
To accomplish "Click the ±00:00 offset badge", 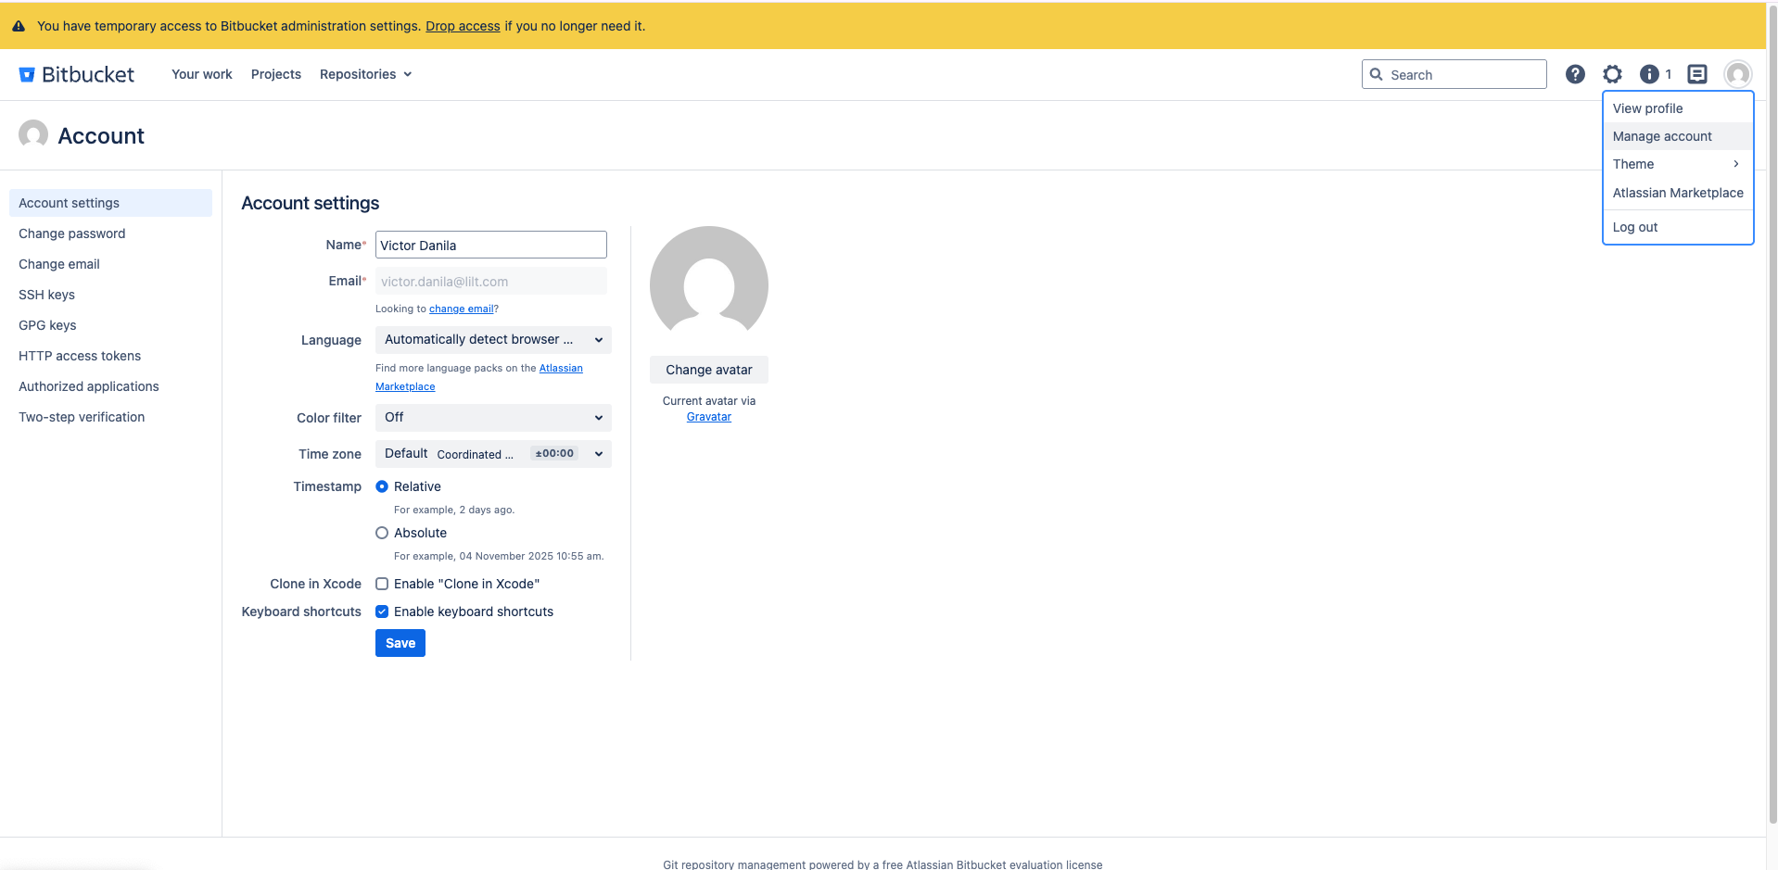I will (x=554, y=453).
